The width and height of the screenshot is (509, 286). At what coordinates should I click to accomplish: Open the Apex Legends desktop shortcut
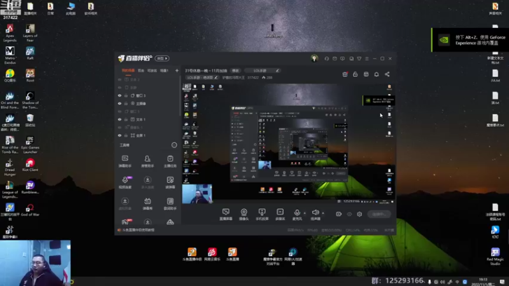coord(10,33)
